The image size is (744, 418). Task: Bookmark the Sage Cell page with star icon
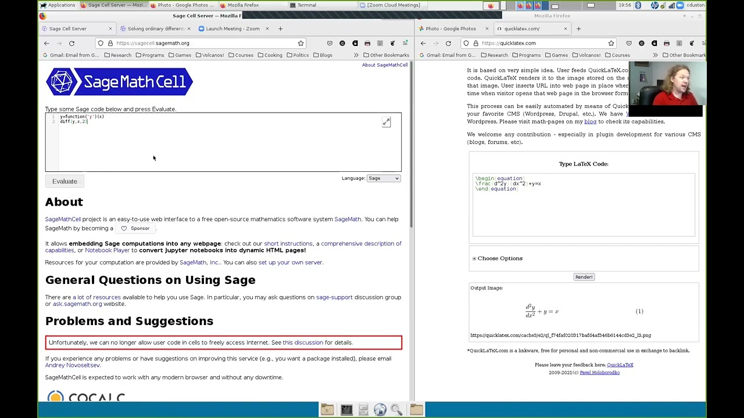pos(301,43)
